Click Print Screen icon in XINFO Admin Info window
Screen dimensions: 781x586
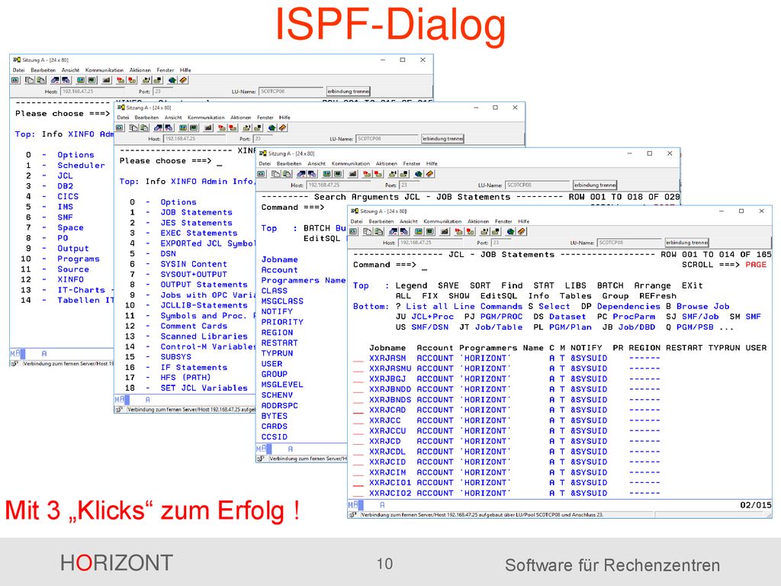click(120, 128)
